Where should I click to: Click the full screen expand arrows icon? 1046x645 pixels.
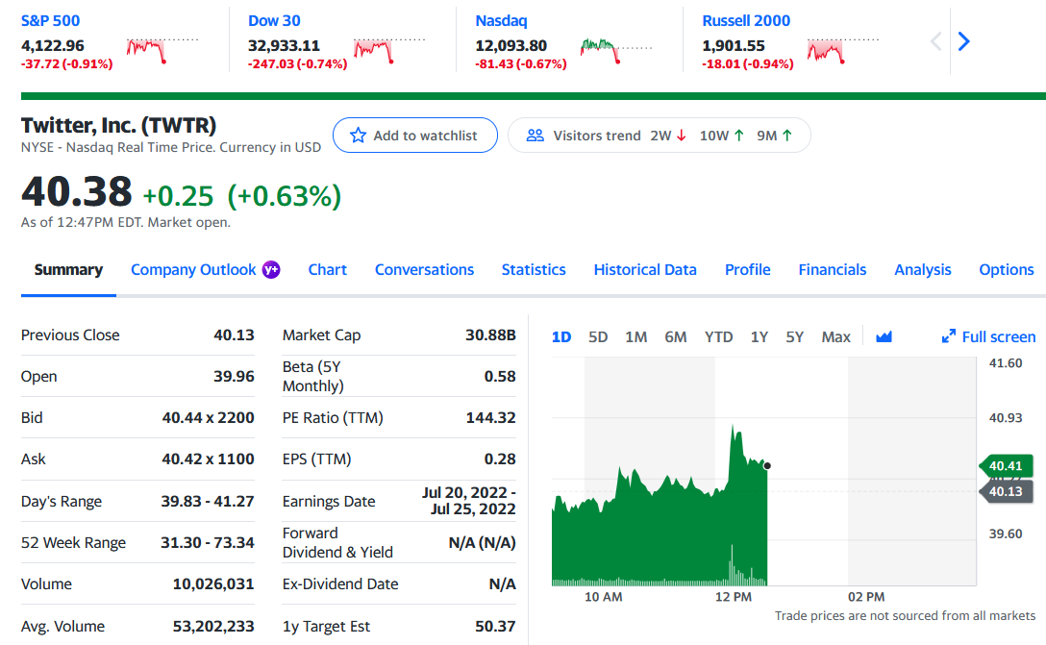point(949,336)
